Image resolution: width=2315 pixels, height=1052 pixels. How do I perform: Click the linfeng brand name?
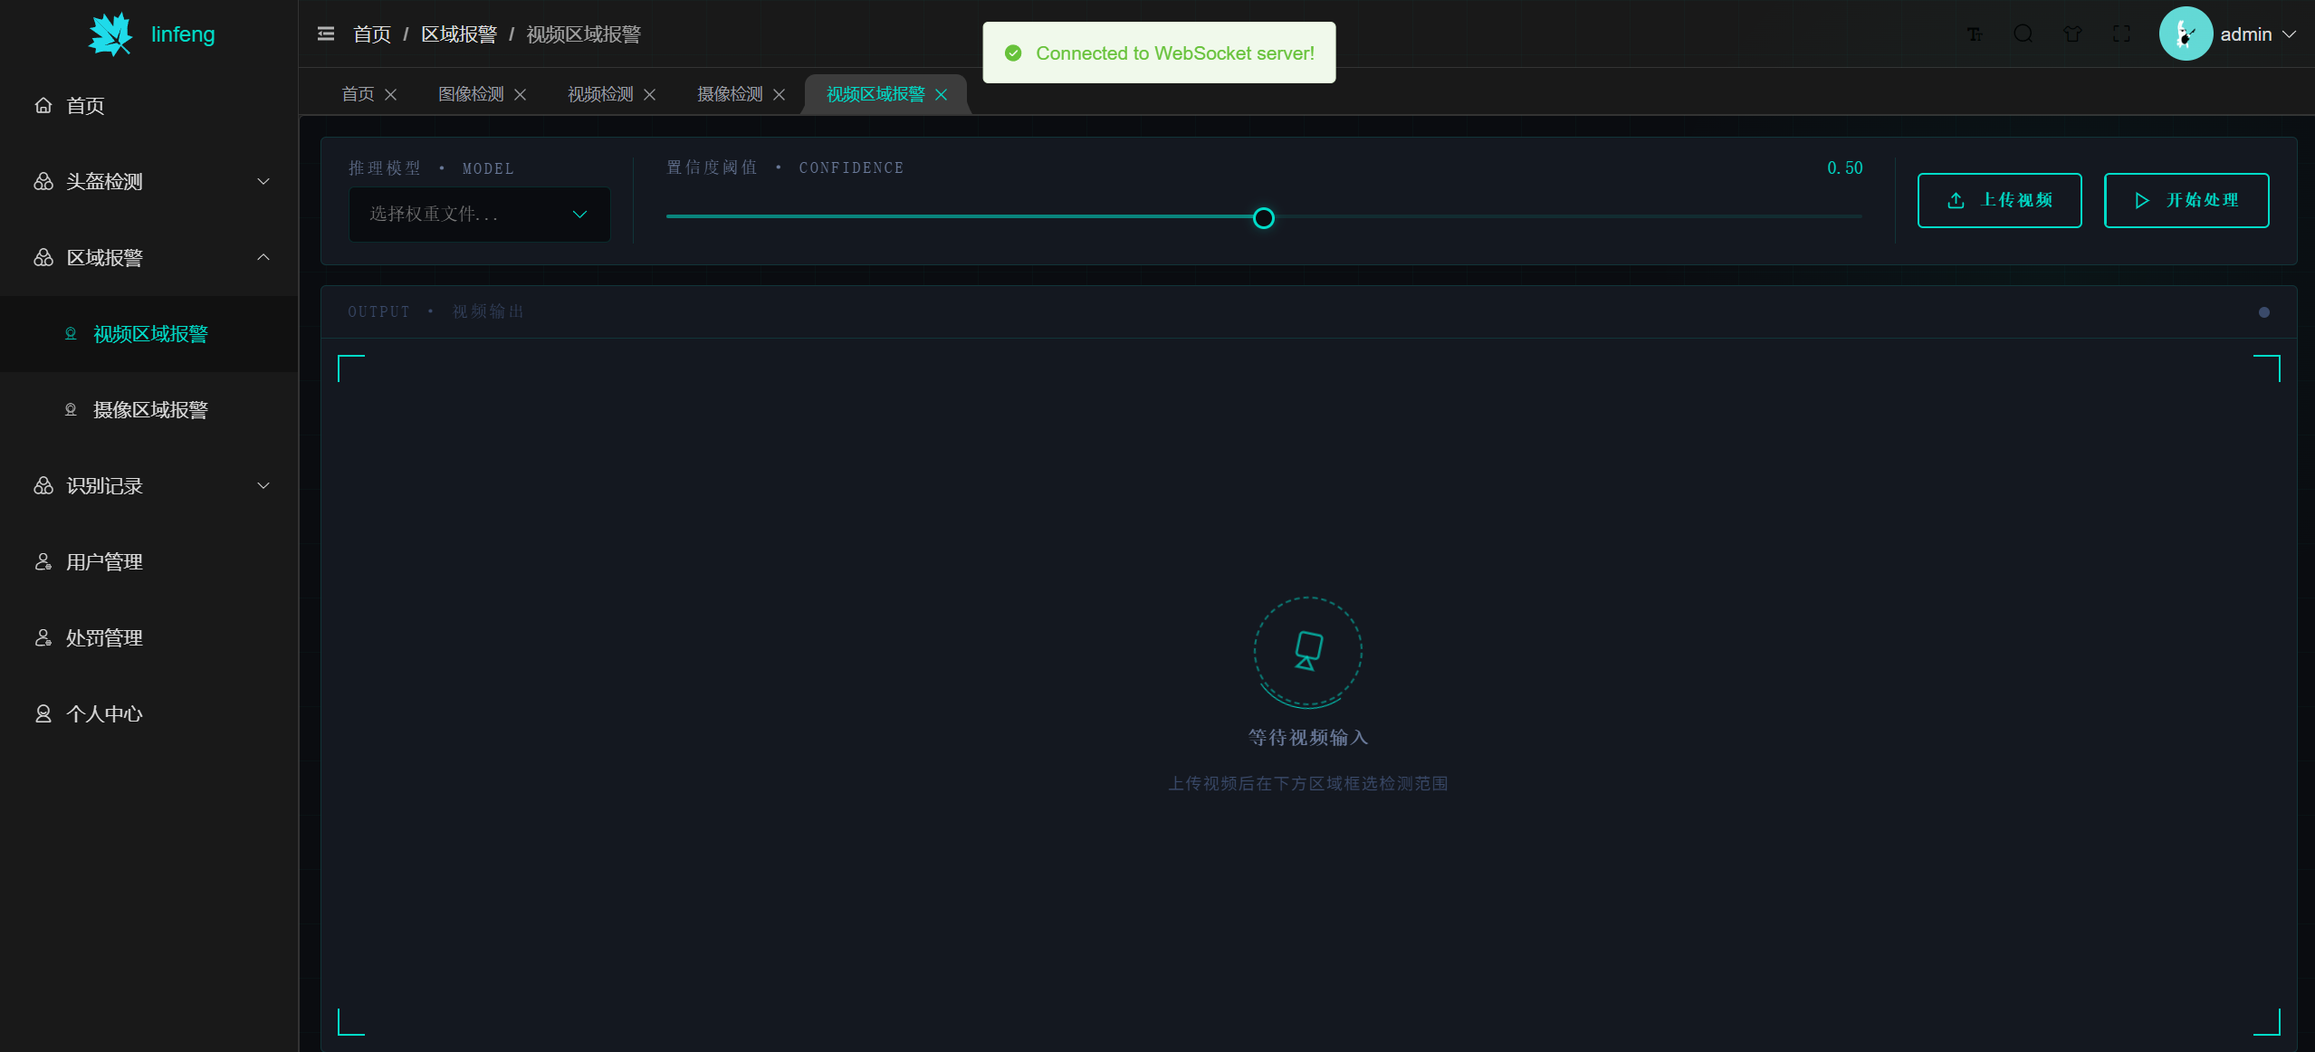(x=183, y=34)
